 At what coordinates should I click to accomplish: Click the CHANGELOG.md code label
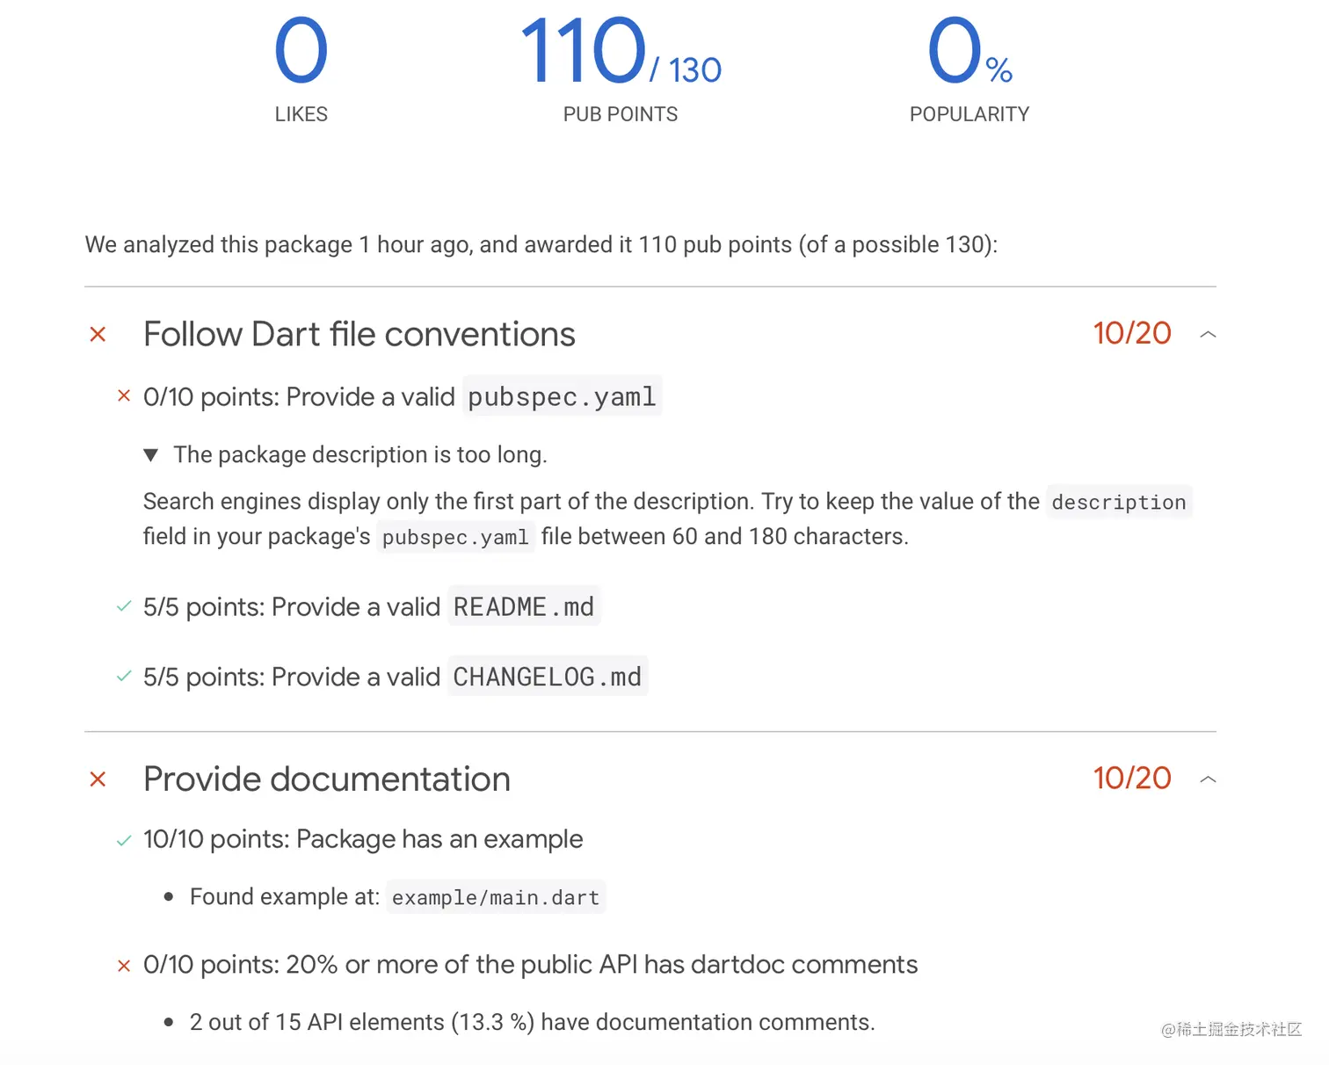[547, 677]
